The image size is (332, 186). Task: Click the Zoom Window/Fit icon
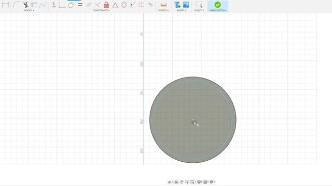pyautogui.click(x=192, y=182)
